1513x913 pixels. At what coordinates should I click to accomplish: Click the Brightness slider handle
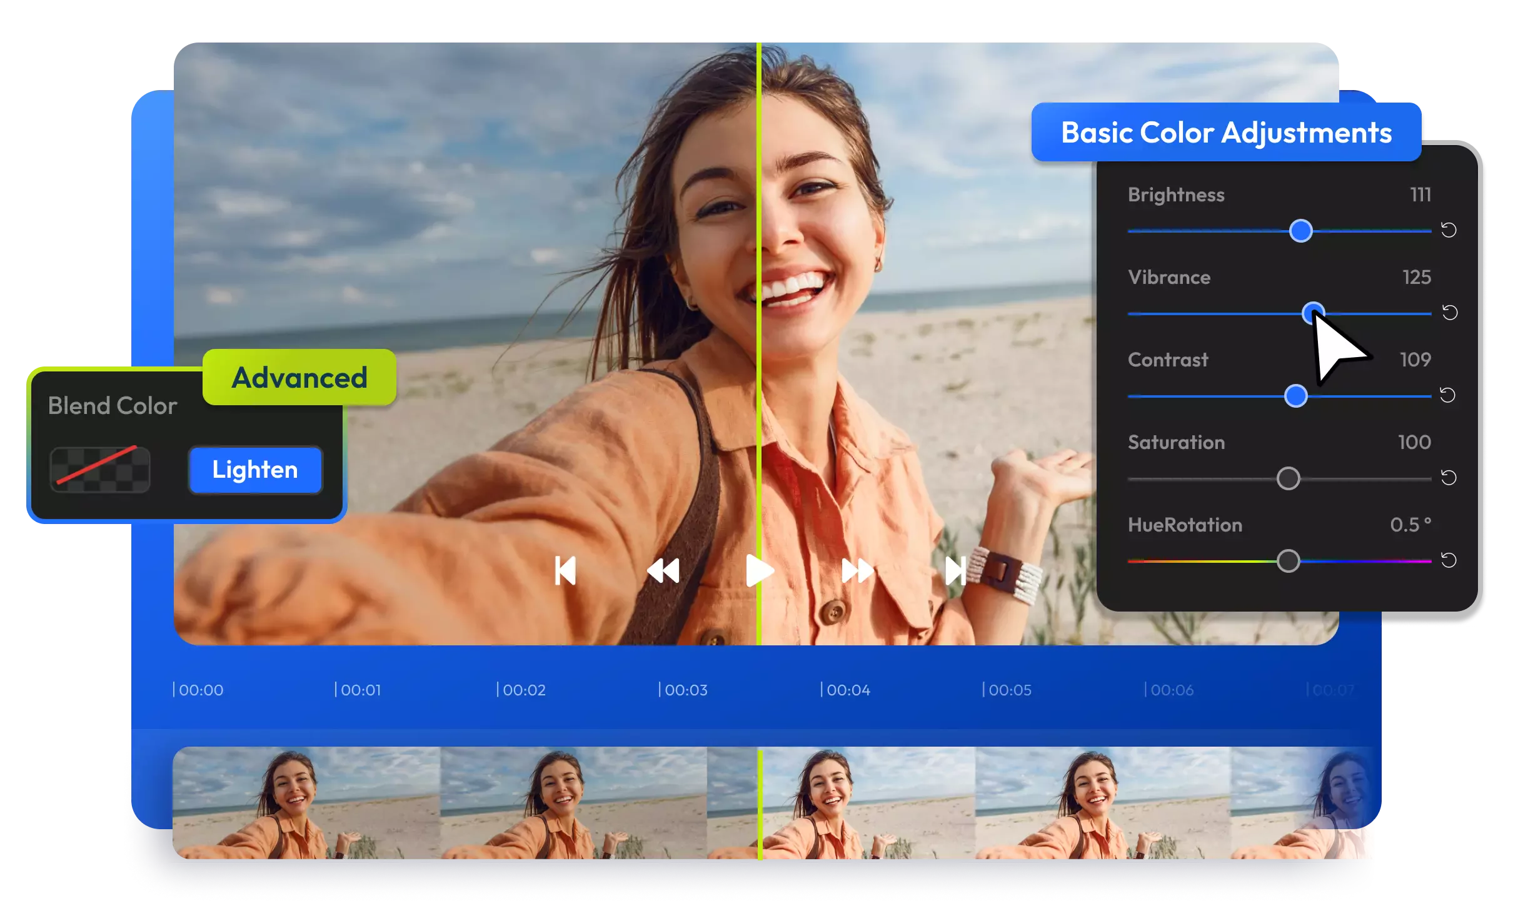1300,231
